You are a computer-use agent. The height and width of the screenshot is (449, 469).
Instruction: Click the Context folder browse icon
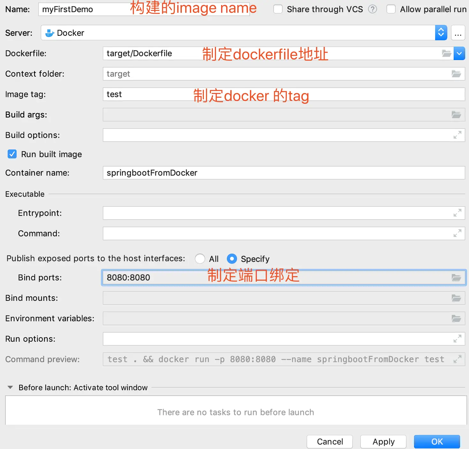coord(456,74)
